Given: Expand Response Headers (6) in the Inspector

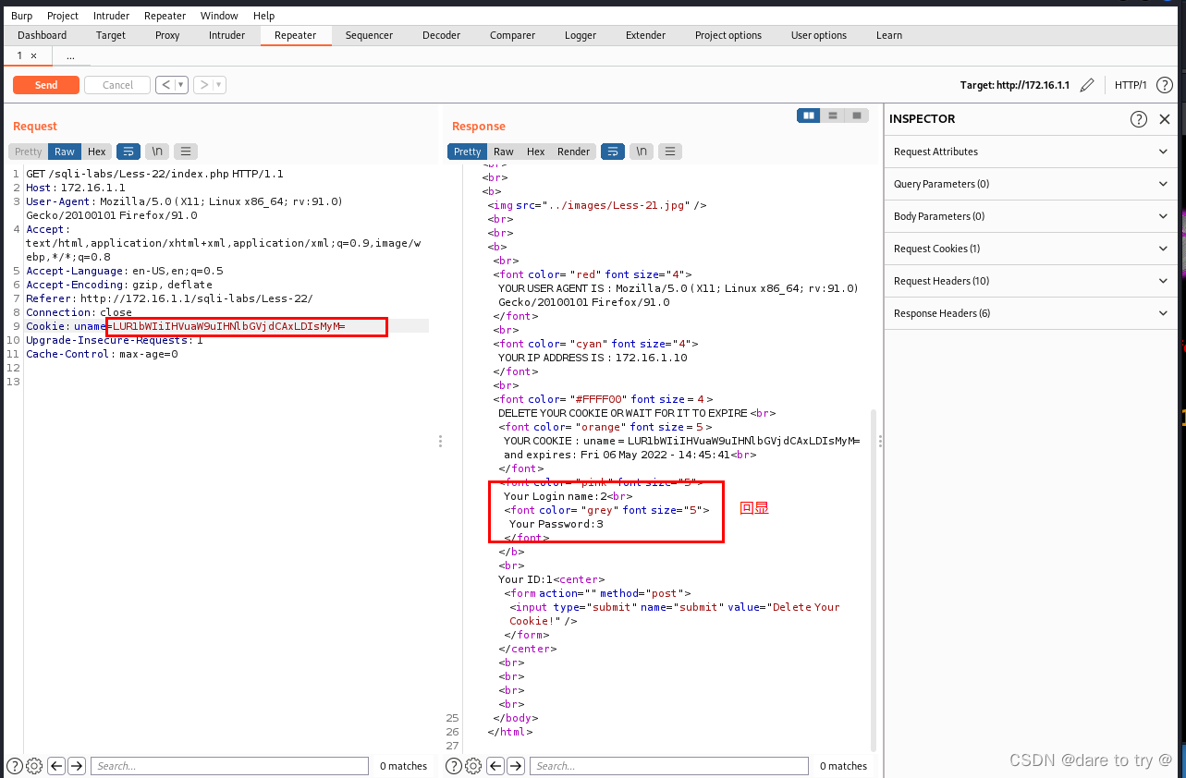Looking at the screenshot, I should [1031, 313].
